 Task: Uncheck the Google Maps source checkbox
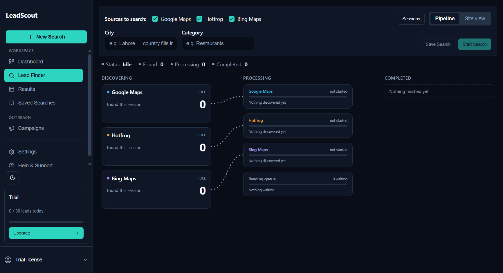(155, 19)
